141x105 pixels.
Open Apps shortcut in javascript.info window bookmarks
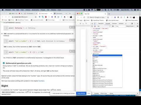(x=5, y=20)
